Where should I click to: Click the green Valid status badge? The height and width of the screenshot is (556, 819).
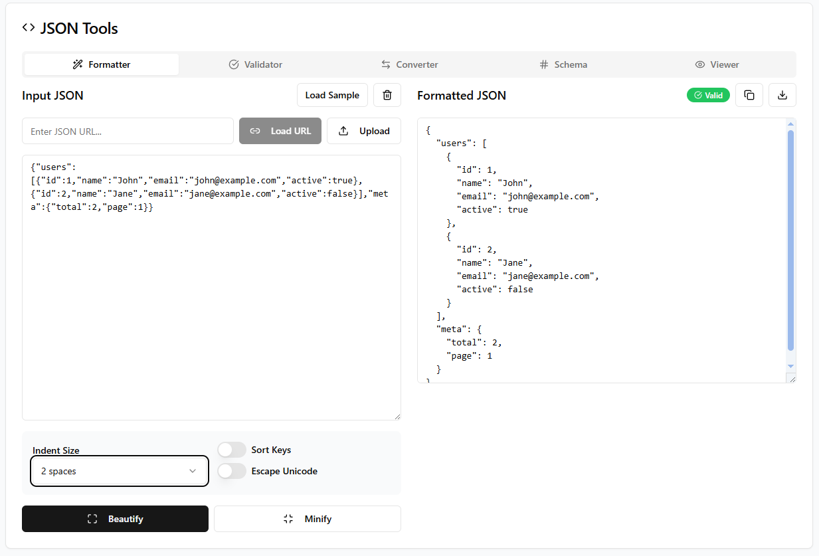point(708,95)
